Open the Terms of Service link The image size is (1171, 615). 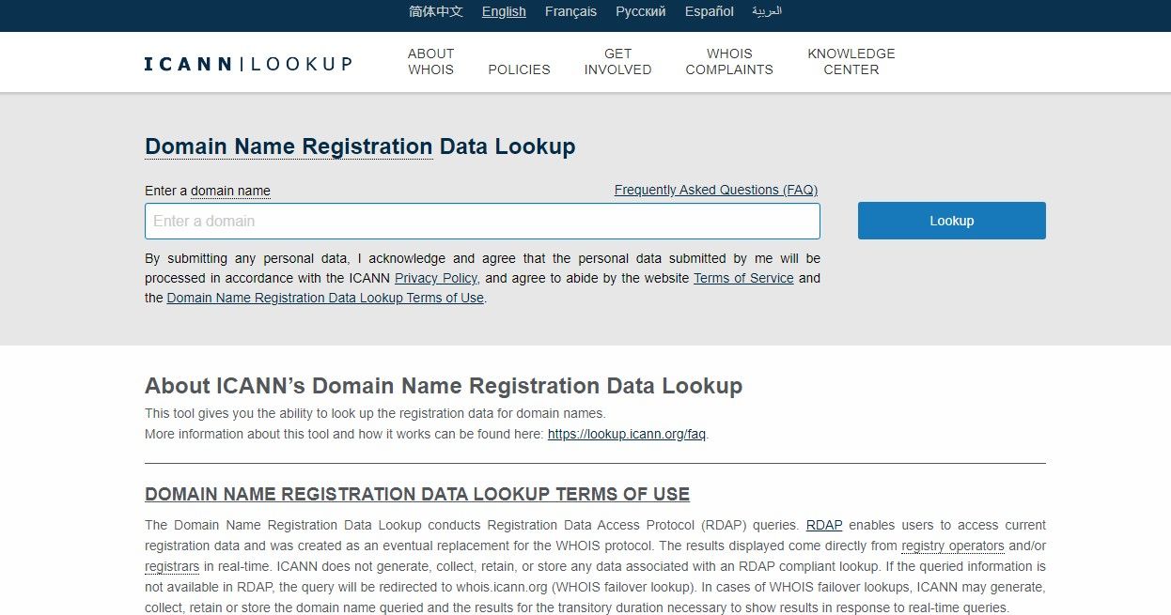pyautogui.click(x=743, y=278)
